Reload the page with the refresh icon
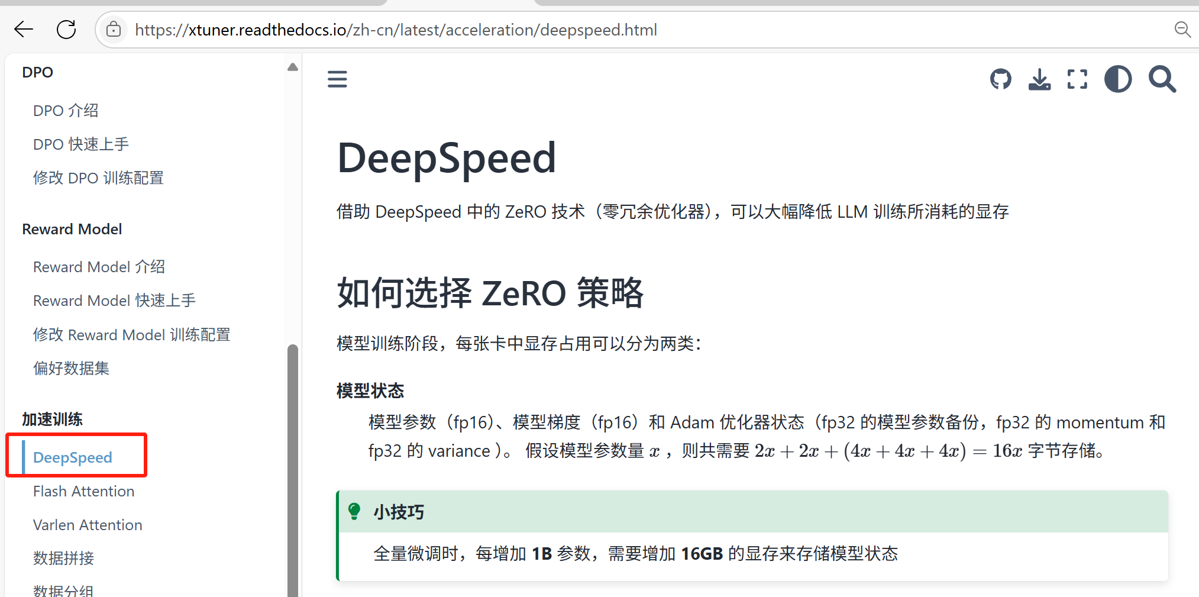 tap(66, 29)
